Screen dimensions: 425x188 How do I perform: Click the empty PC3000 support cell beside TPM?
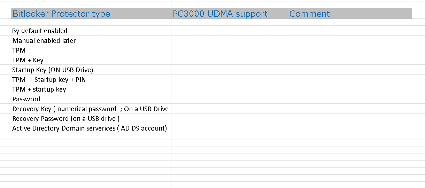pos(230,50)
